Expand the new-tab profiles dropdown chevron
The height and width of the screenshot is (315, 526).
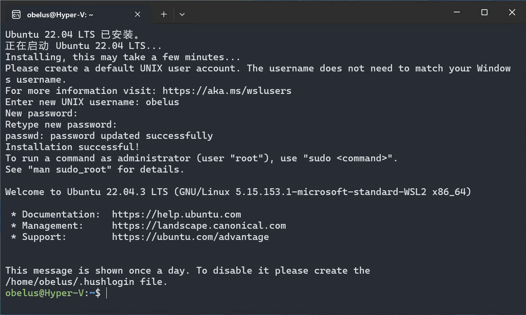(x=182, y=14)
